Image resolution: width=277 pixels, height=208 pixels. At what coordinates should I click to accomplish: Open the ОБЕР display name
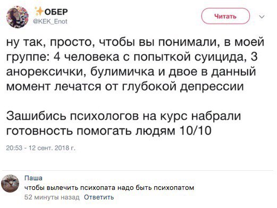pos(56,12)
